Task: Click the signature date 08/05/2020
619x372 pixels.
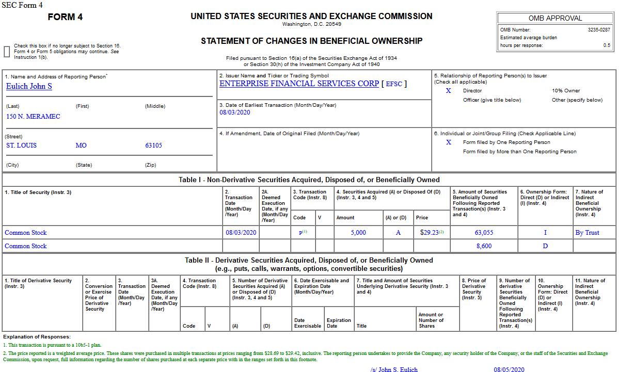Action: tap(509, 369)
